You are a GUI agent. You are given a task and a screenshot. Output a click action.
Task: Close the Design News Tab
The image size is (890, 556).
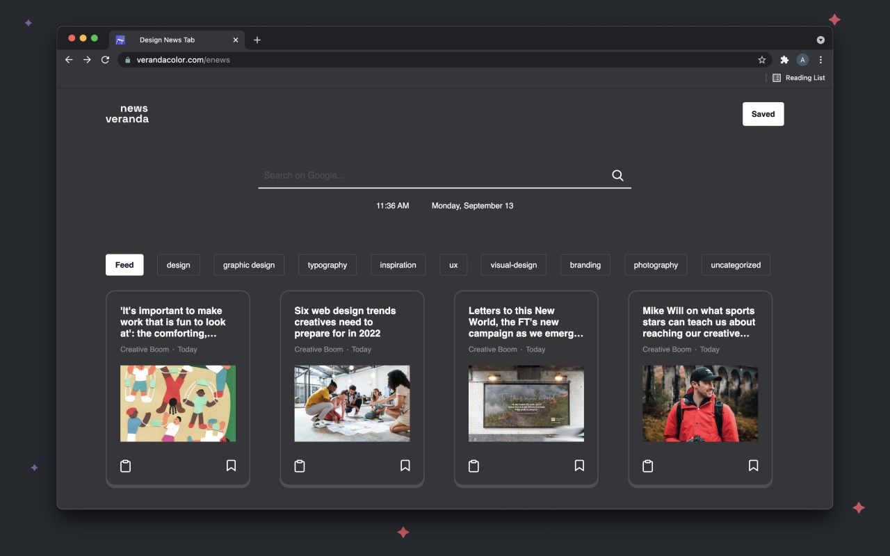(x=236, y=40)
